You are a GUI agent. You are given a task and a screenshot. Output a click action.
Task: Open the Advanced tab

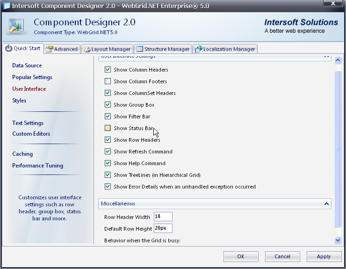coord(62,49)
